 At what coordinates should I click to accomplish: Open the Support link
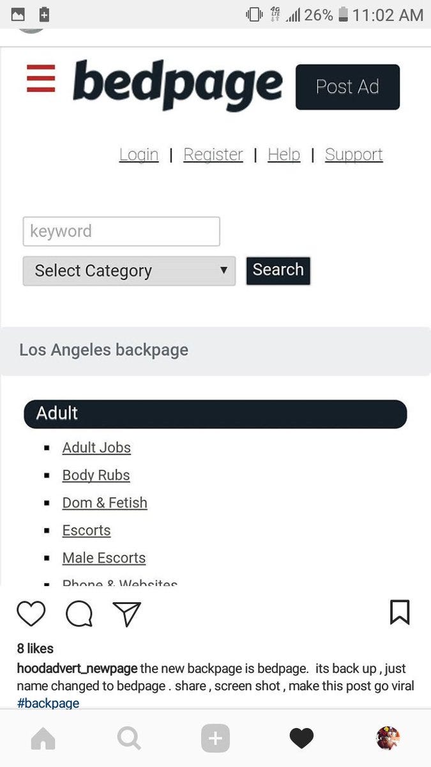tap(354, 155)
